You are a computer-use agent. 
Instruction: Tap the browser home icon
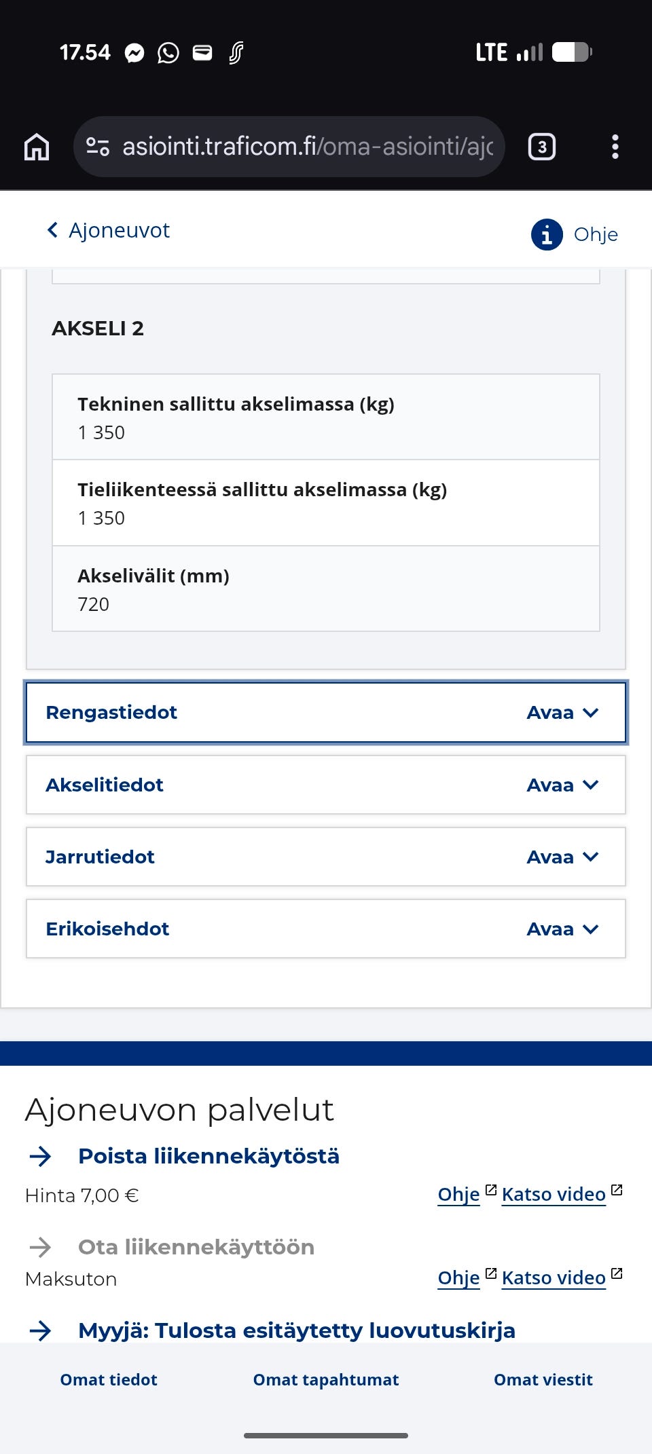tap(37, 147)
